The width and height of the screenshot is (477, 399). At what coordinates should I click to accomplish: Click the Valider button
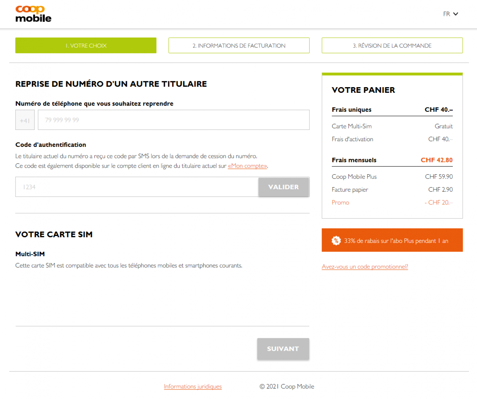click(x=284, y=187)
